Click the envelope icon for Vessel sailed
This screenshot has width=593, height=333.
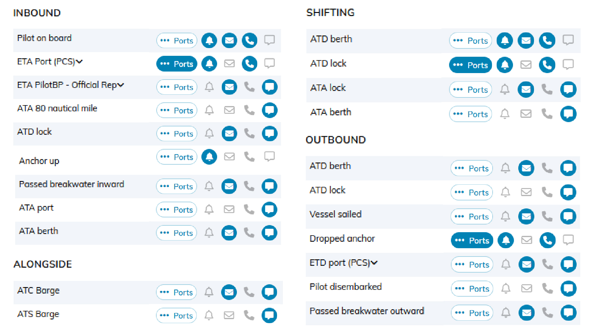click(x=526, y=216)
